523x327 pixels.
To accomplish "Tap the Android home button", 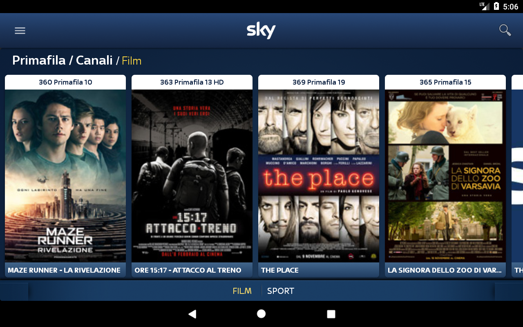I will 261,314.
